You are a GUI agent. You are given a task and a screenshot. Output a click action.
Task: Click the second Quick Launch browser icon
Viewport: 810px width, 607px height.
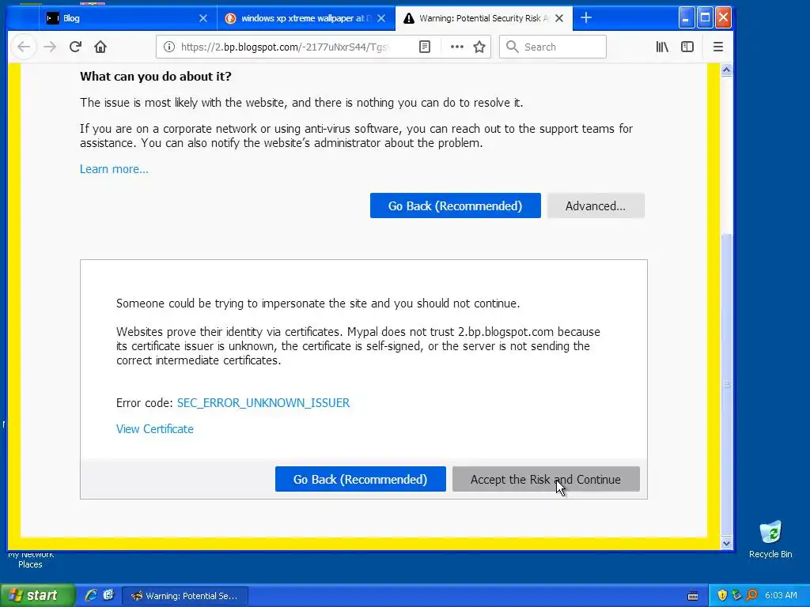pos(108,595)
